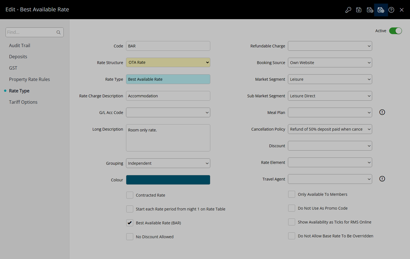Tick Do Not Use As Promo Code
410x259 pixels.
pos(292,208)
